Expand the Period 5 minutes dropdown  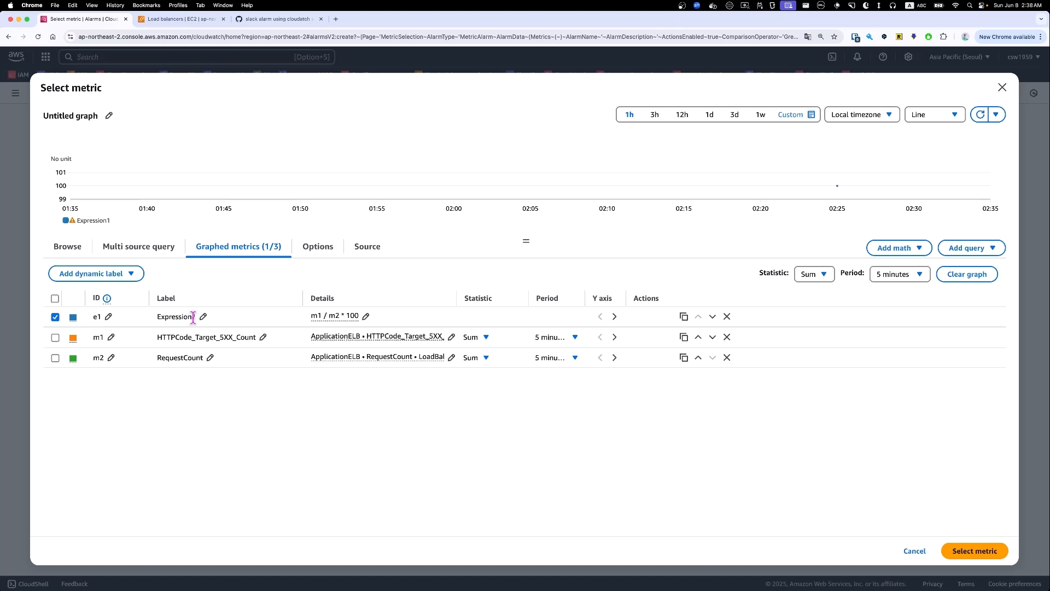899,275
